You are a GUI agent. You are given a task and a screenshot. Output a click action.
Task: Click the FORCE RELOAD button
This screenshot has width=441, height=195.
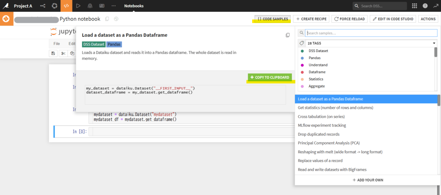350,19
